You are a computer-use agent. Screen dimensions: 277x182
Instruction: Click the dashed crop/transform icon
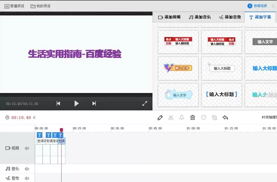coord(204,117)
